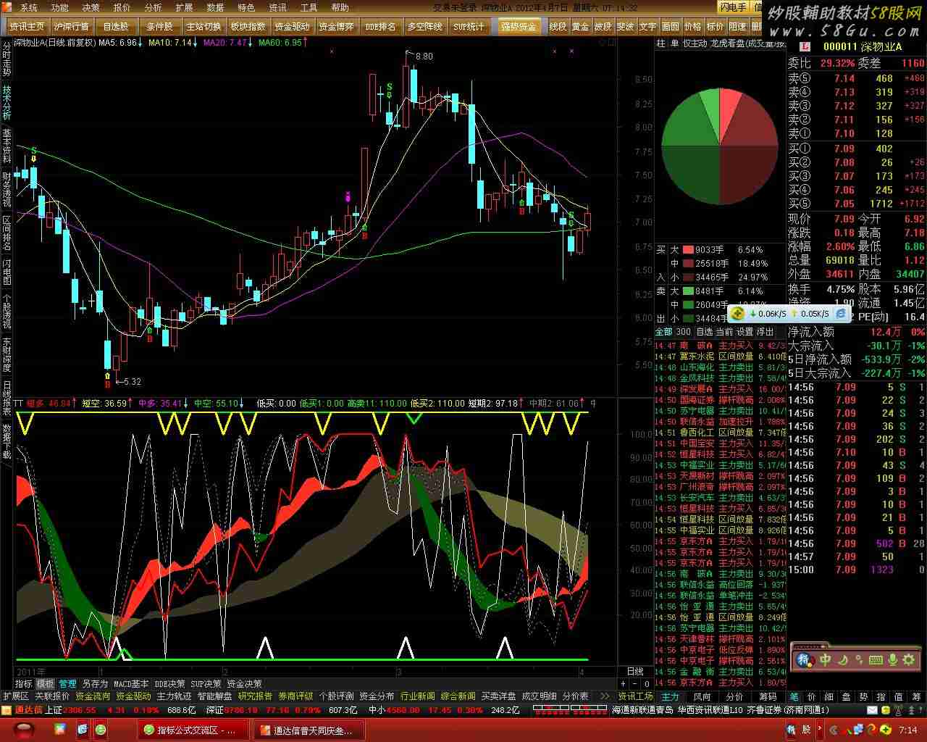The width and height of the screenshot is (927, 742).
Task: Click the DDE排名 toolbar button
Action: [x=380, y=27]
